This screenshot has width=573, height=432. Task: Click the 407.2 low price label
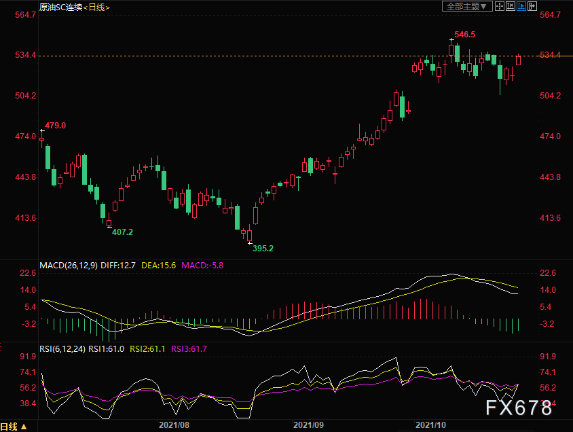122,232
